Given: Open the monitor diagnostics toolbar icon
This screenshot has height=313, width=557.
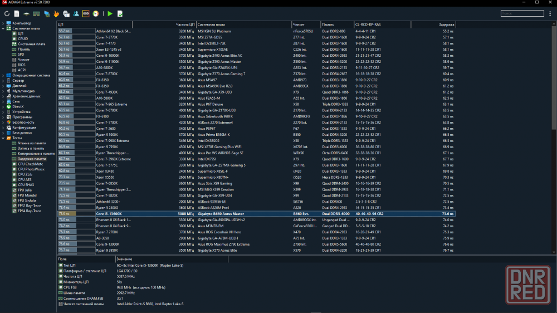Looking at the screenshot, I should pyautogui.click(x=47, y=13).
